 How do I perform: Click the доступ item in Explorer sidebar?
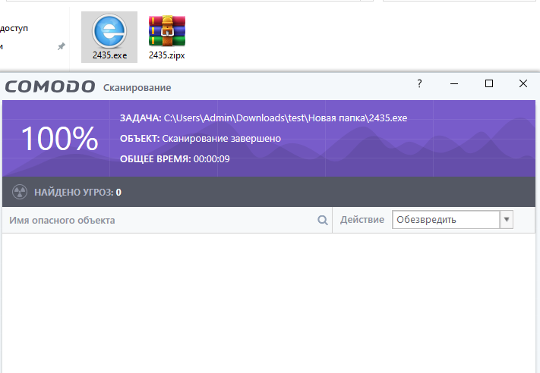click(14, 28)
